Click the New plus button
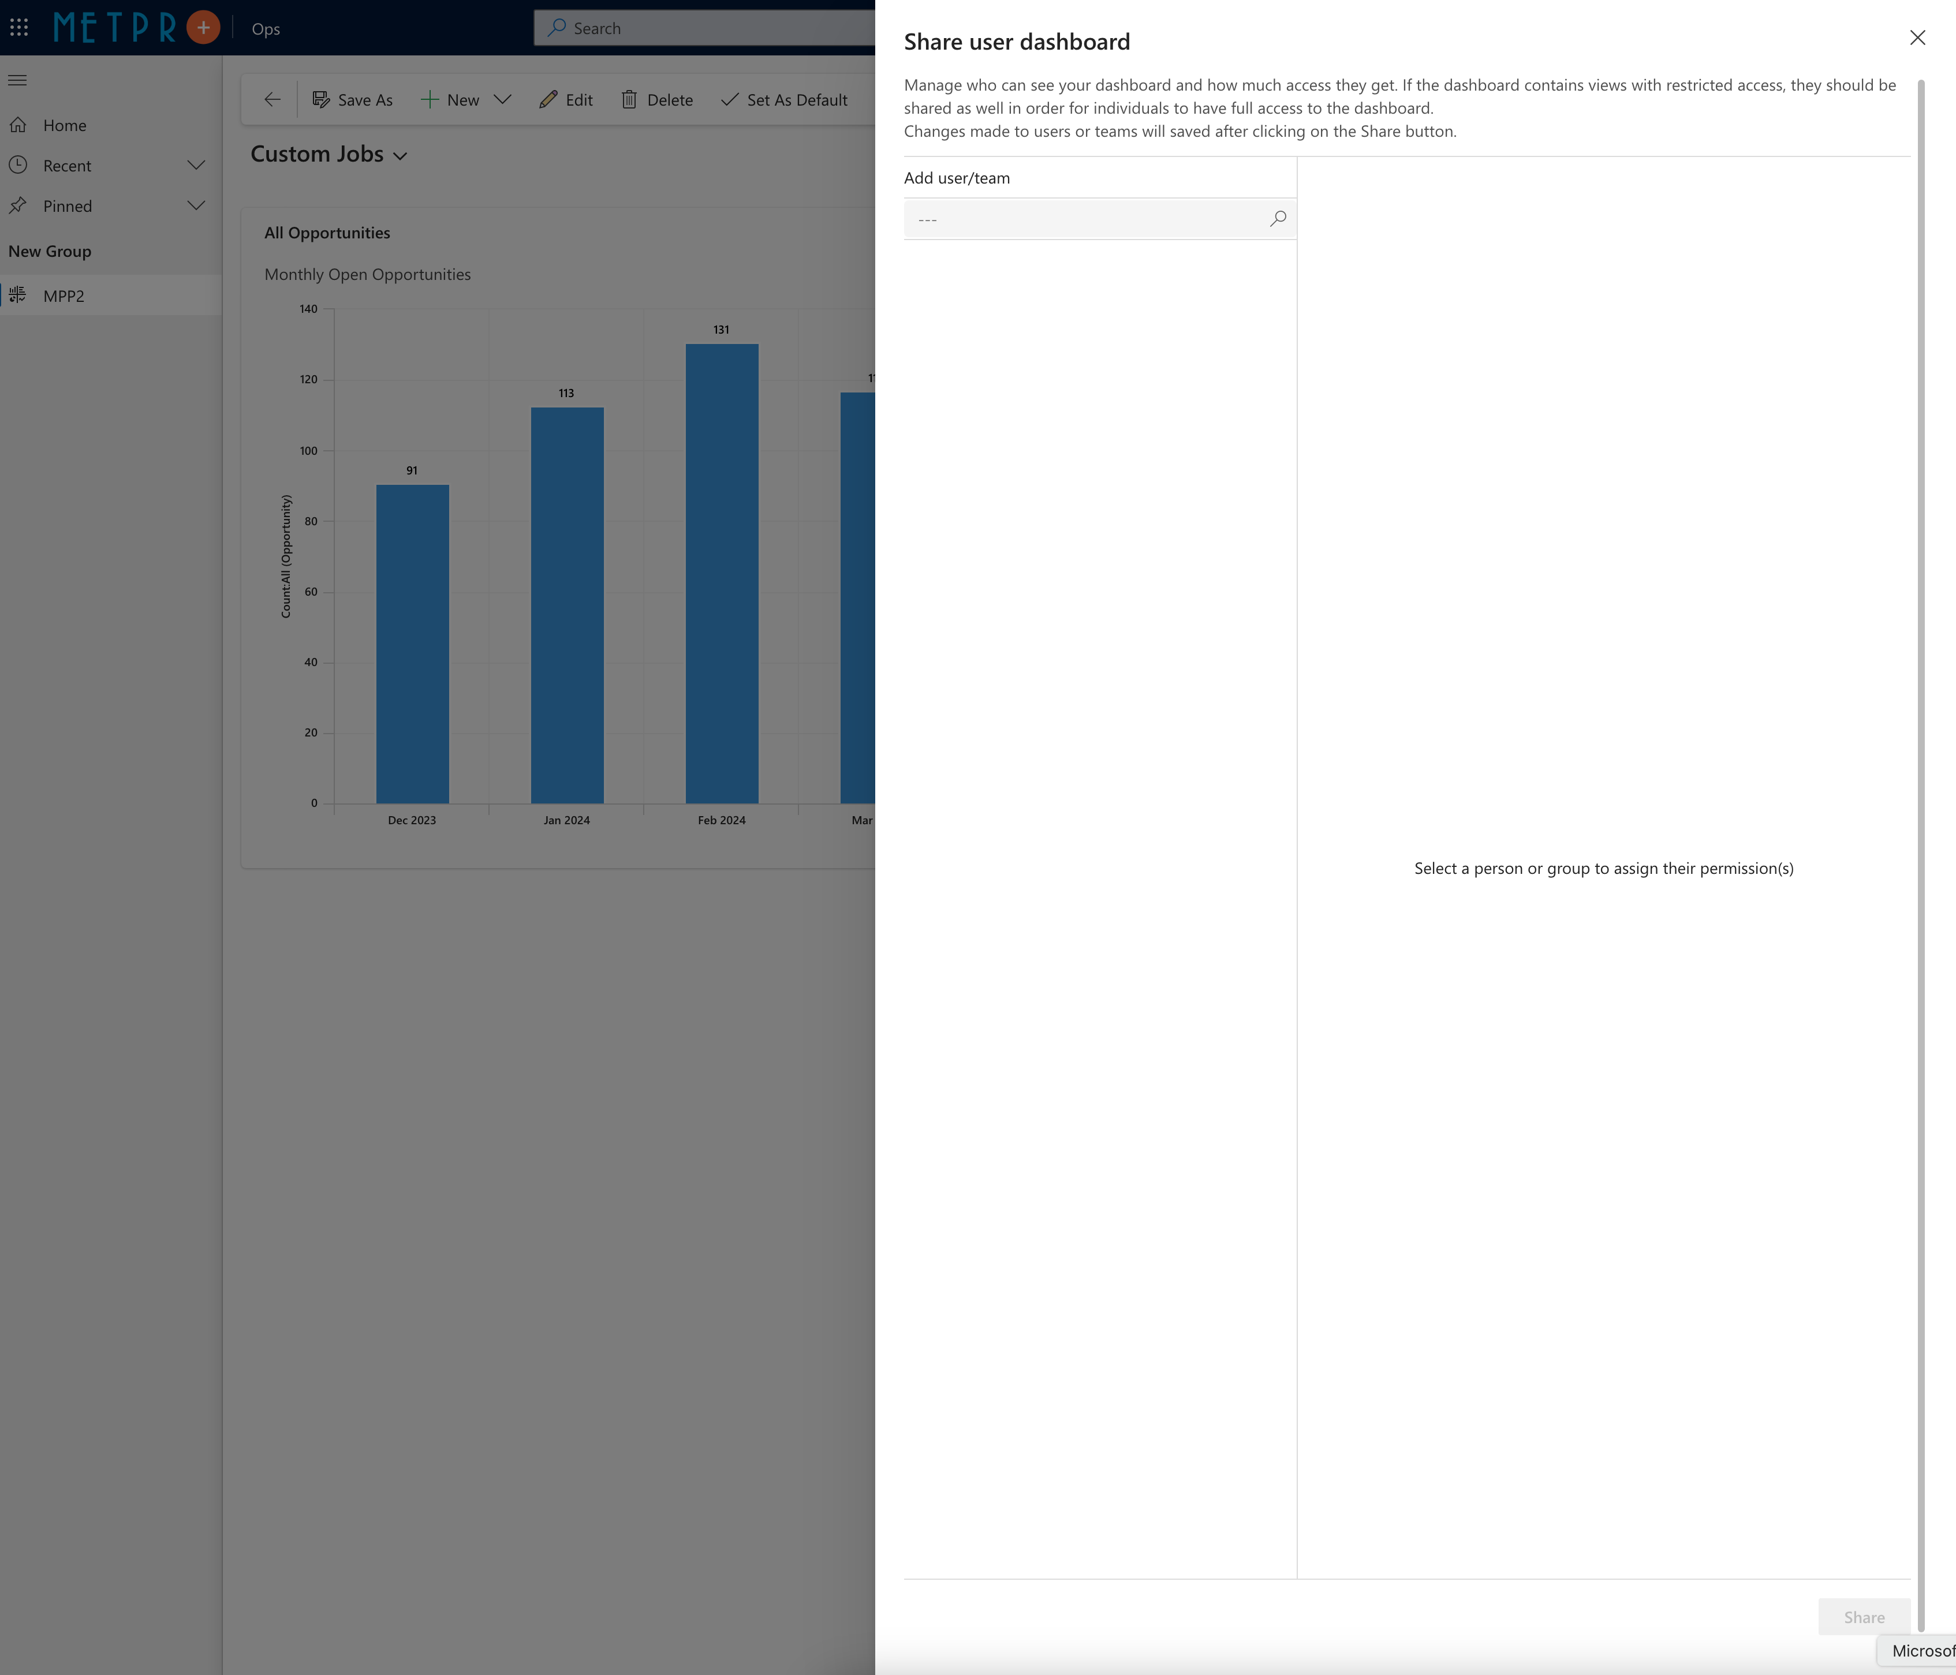1956x1675 pixels. click(450, 100)
